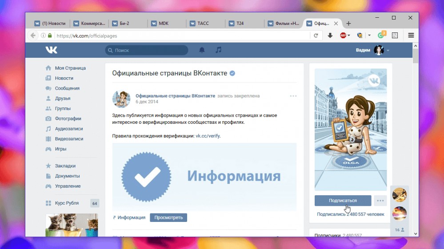Go to Друзья in sidebar
Image resolution: width=444 pixels, height=249 pixels.
pyautogui.click(x=63, y=99)
